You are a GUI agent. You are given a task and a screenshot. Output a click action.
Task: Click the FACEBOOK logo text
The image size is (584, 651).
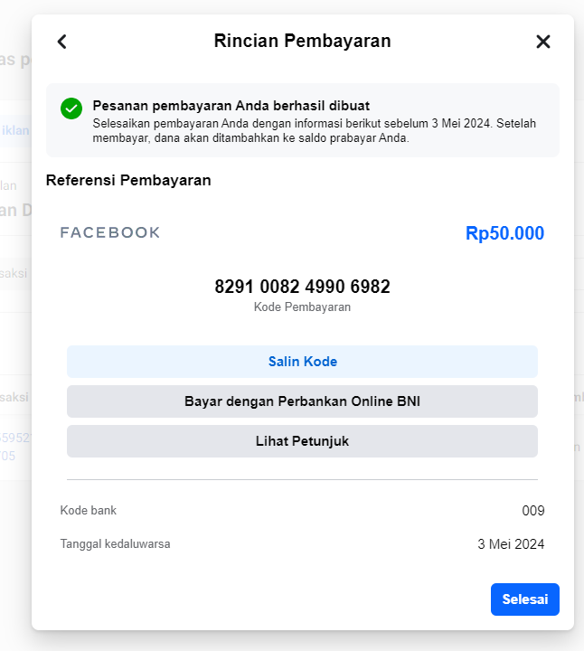point(110,232)
